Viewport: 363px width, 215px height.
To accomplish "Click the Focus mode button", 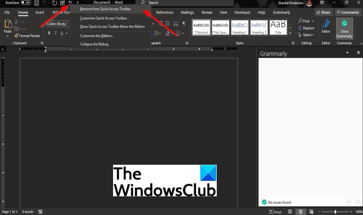I will coord(275,212).
